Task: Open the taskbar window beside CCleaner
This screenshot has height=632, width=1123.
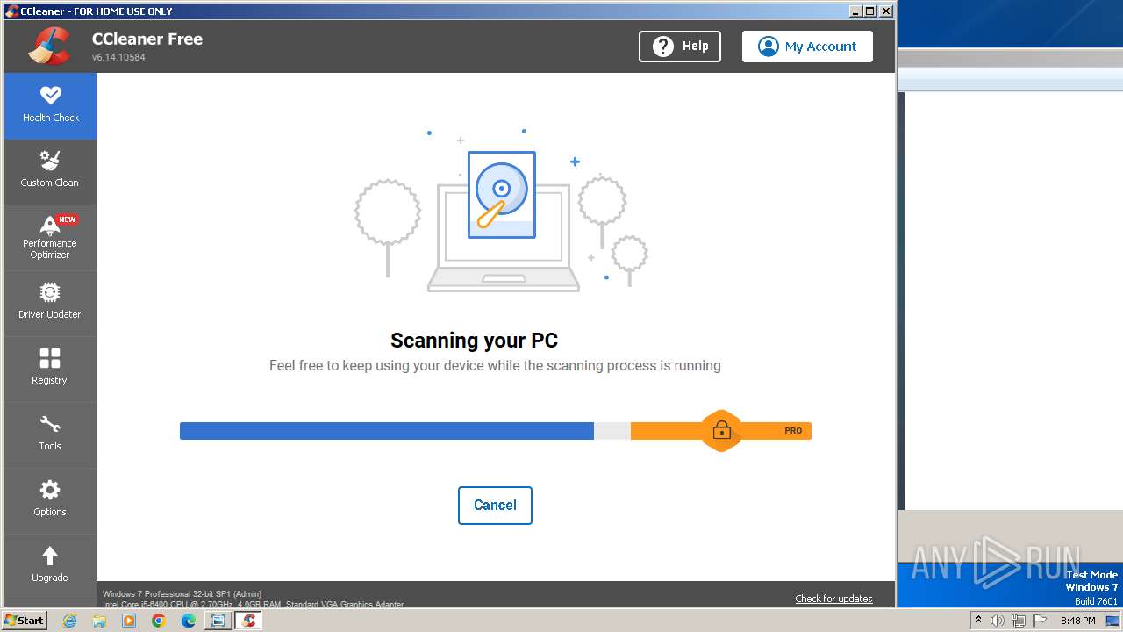Action: pyautogui.click(x=218, y=621)
